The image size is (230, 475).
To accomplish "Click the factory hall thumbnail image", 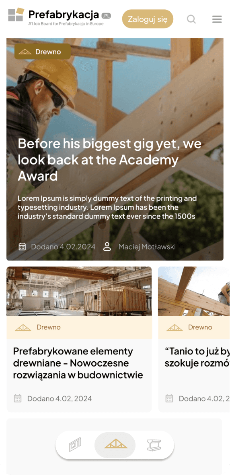I will point(79,291).
